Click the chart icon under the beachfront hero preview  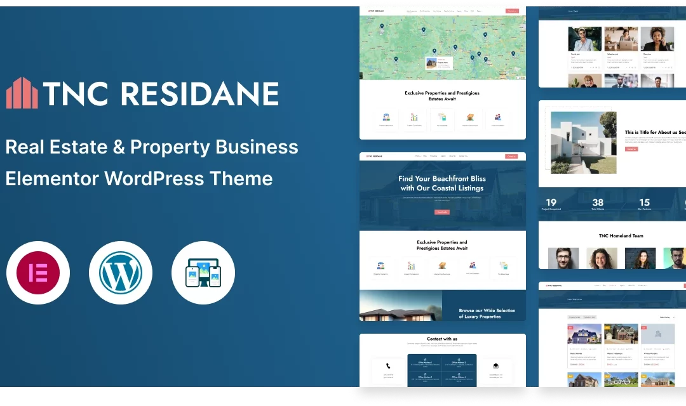411,266
